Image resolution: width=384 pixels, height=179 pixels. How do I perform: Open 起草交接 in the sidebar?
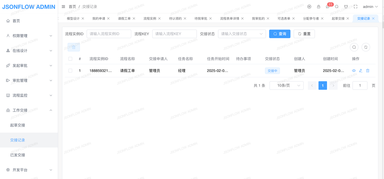[x=18, y=125]
